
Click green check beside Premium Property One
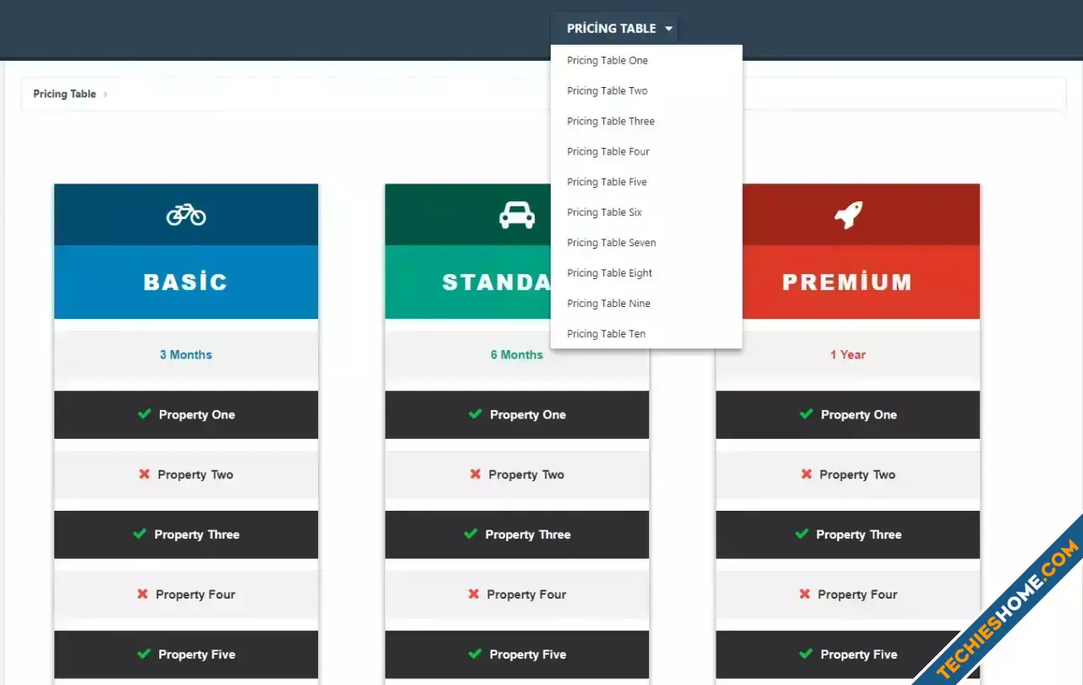806,414
